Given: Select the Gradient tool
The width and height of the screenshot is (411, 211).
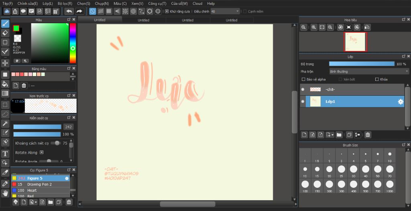Looking at the screenshot, I should (5, 93).
